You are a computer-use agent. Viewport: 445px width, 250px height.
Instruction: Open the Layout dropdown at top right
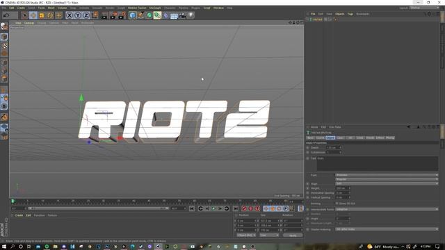click(424, 8)
